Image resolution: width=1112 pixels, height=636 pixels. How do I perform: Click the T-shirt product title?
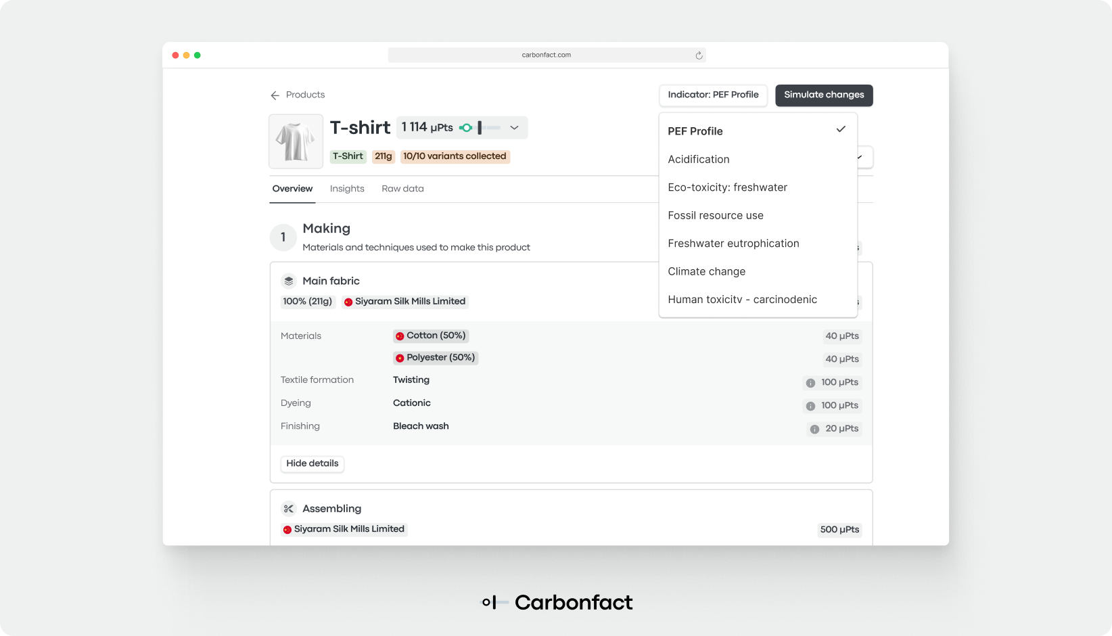pos(360,128)
